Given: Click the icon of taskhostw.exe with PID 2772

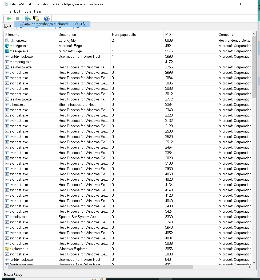Looking at the screenshot, I should (7, 99).
